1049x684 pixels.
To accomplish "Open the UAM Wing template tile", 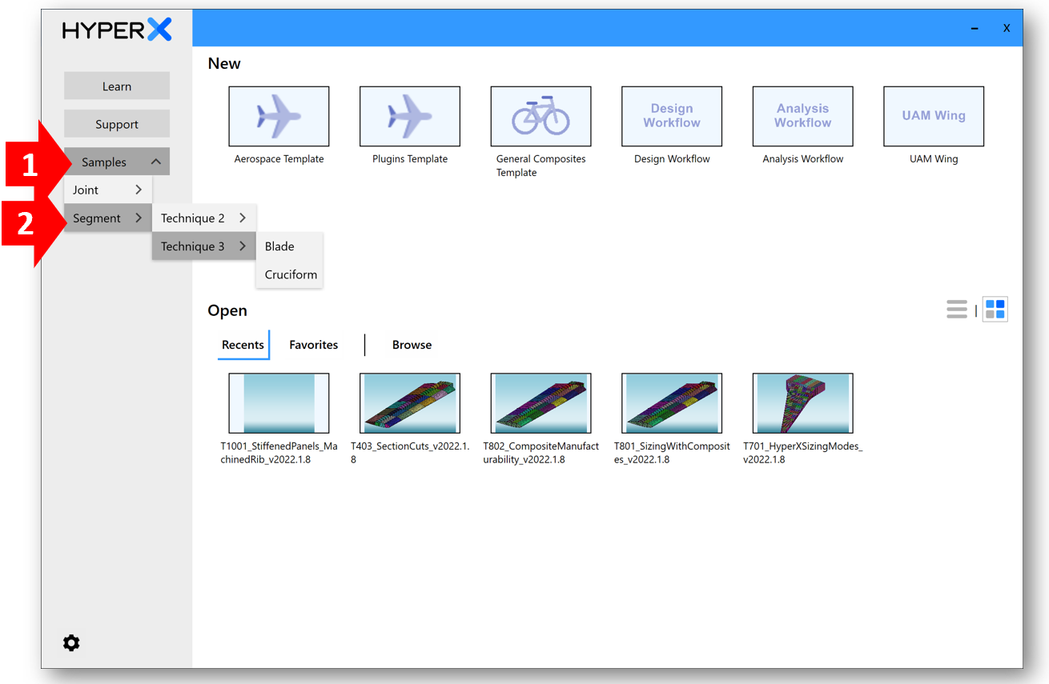I will [x=934, y=117].
